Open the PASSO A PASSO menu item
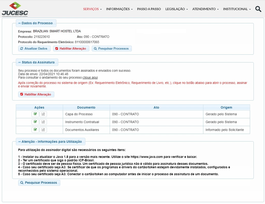 tap(149, 9)
